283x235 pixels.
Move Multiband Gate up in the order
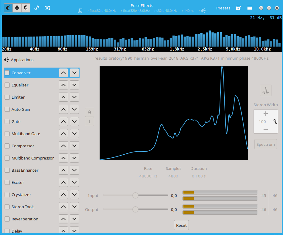click(x=63, y=134)
